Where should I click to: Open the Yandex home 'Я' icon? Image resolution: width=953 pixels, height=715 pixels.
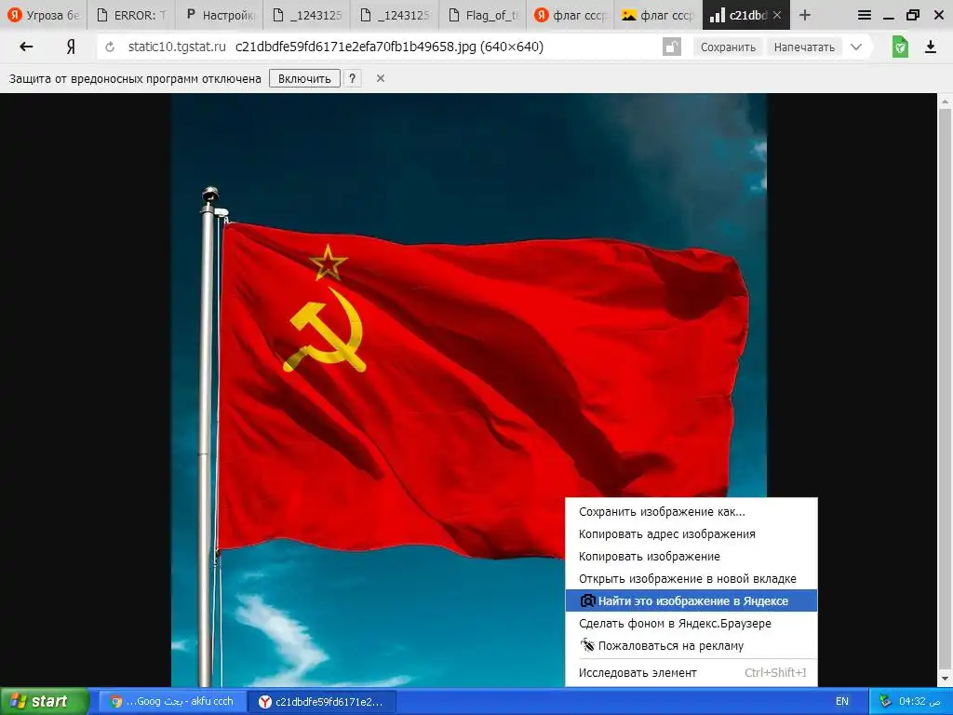point(71,47)
